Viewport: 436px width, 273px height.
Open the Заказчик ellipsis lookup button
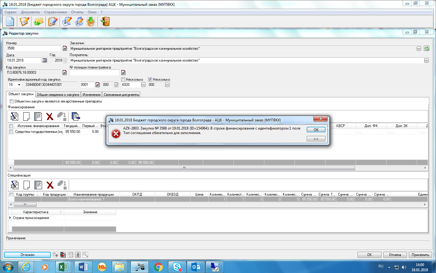click(419, 49)
